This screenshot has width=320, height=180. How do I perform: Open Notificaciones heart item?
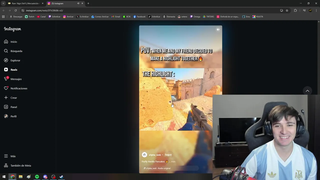coord(15,88)
